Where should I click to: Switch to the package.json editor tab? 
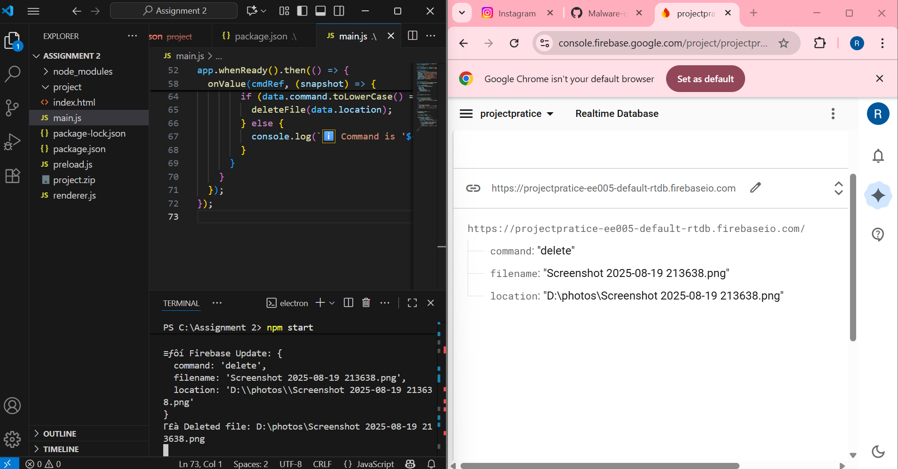261,36
